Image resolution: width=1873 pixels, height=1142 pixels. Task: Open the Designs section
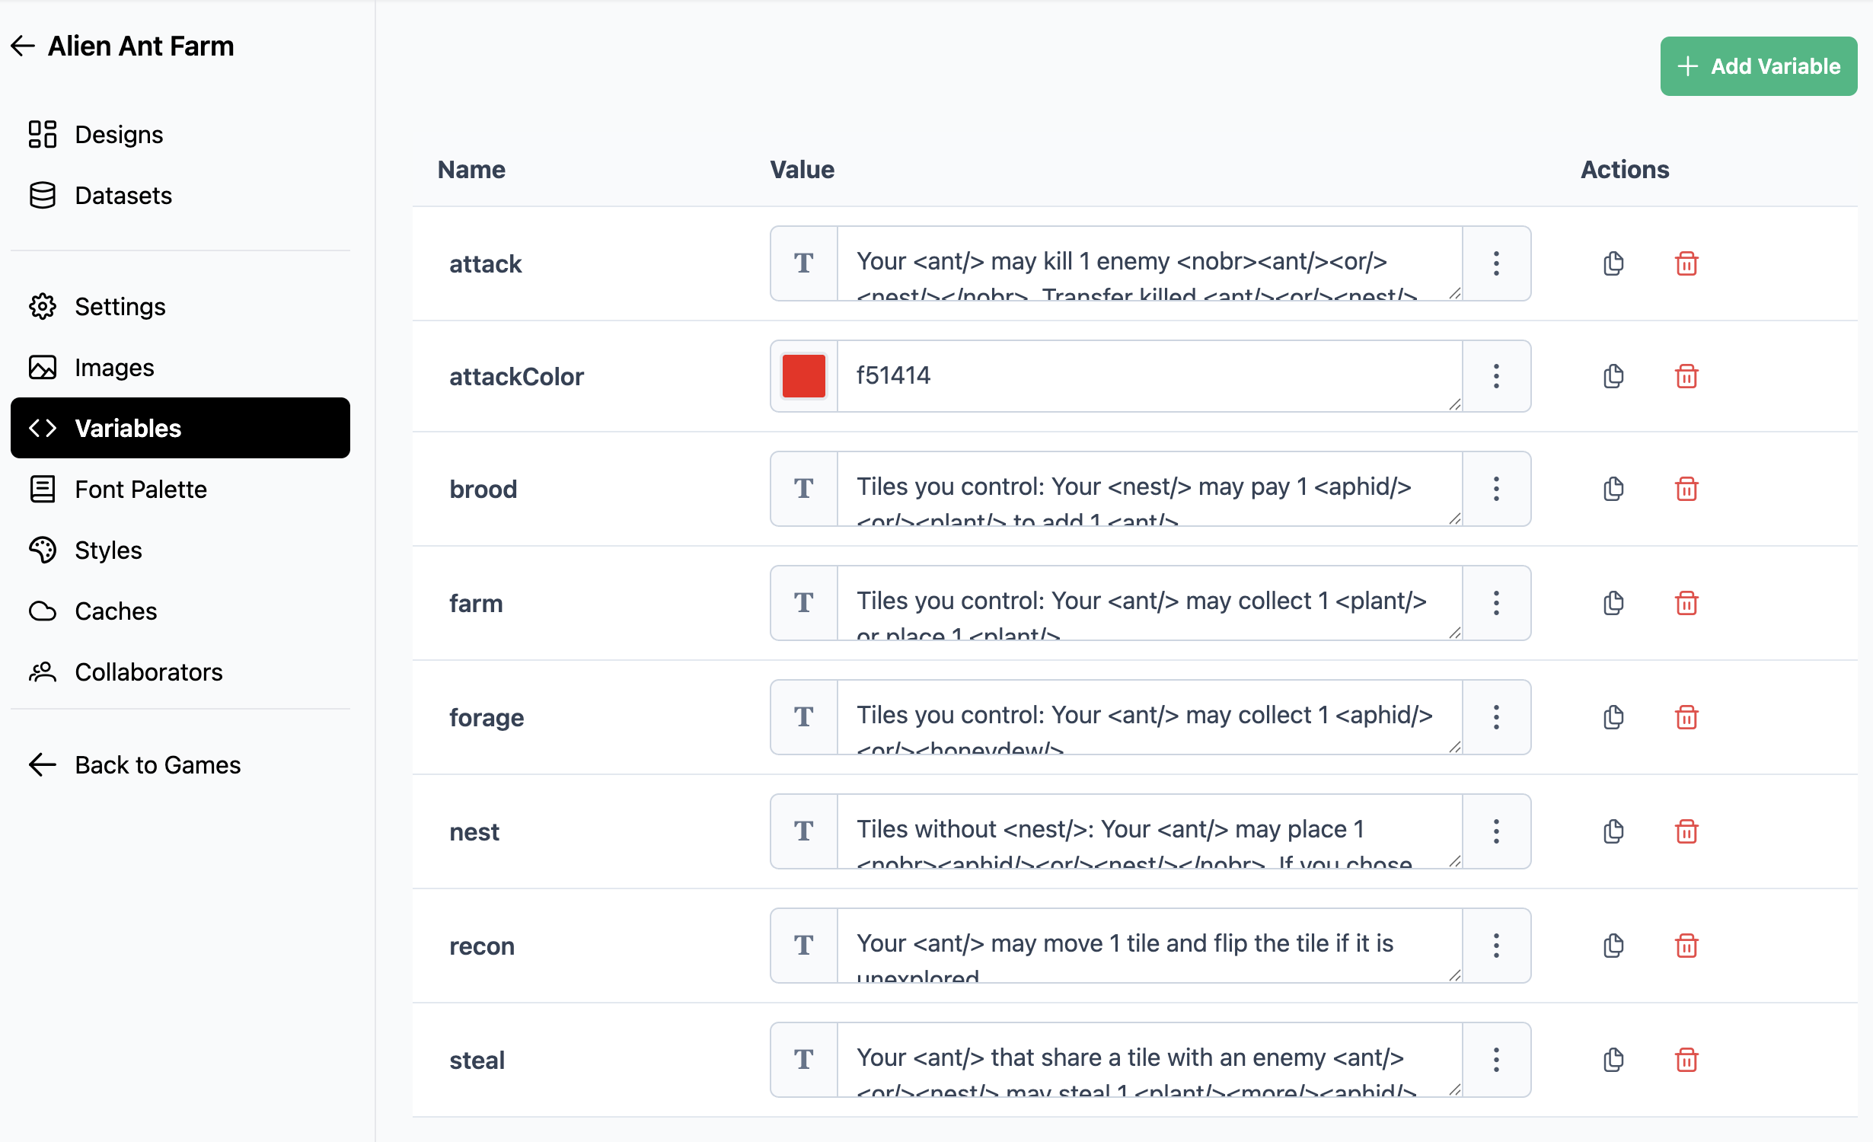click(119, 134)
